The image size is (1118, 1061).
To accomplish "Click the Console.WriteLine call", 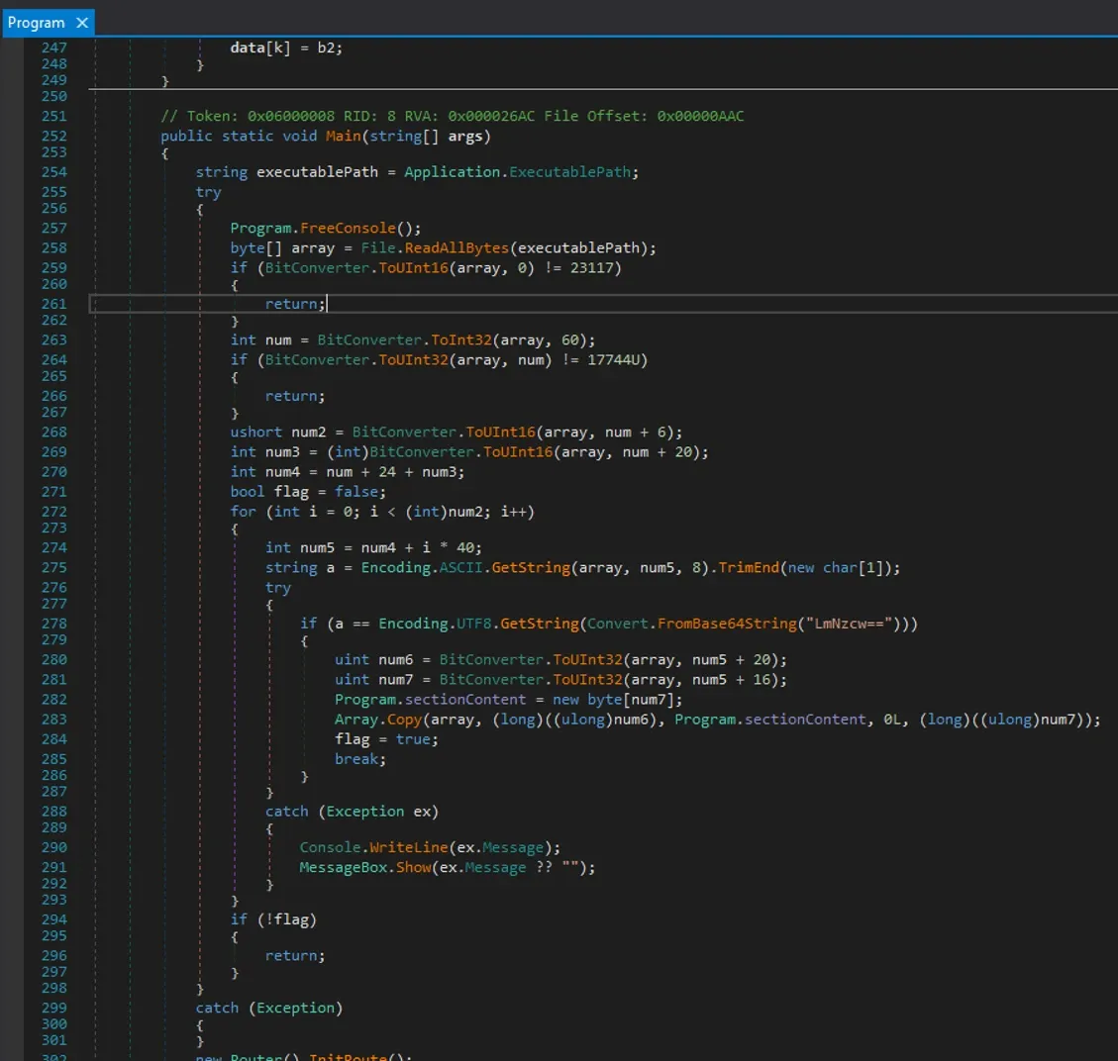I will tap(373, 847).
